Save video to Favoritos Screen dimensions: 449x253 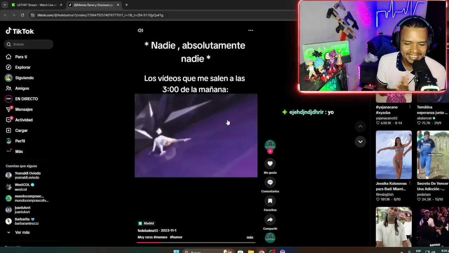[270, 201]
